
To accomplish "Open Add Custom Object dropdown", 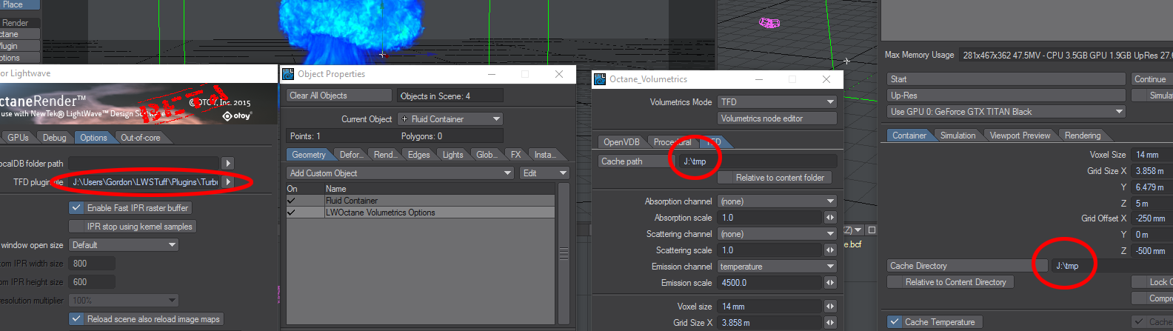I will pos(401,173).
